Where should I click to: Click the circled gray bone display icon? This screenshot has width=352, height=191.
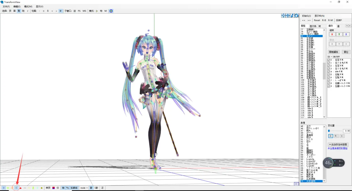click(x=16, y=188)
